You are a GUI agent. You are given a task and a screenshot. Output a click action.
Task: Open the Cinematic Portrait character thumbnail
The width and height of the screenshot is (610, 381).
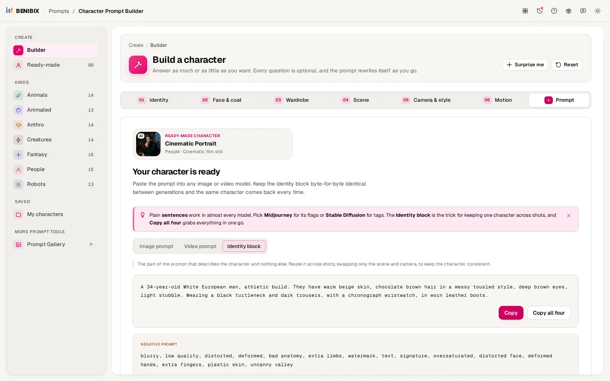point(148,144)
